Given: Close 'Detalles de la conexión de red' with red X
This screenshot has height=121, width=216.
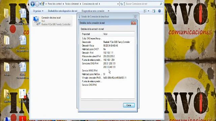Looking at the screenshot, I should (x=134, y=23).
